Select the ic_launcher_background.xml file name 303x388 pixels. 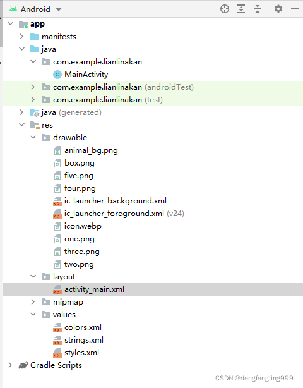[x=116, y=201]
